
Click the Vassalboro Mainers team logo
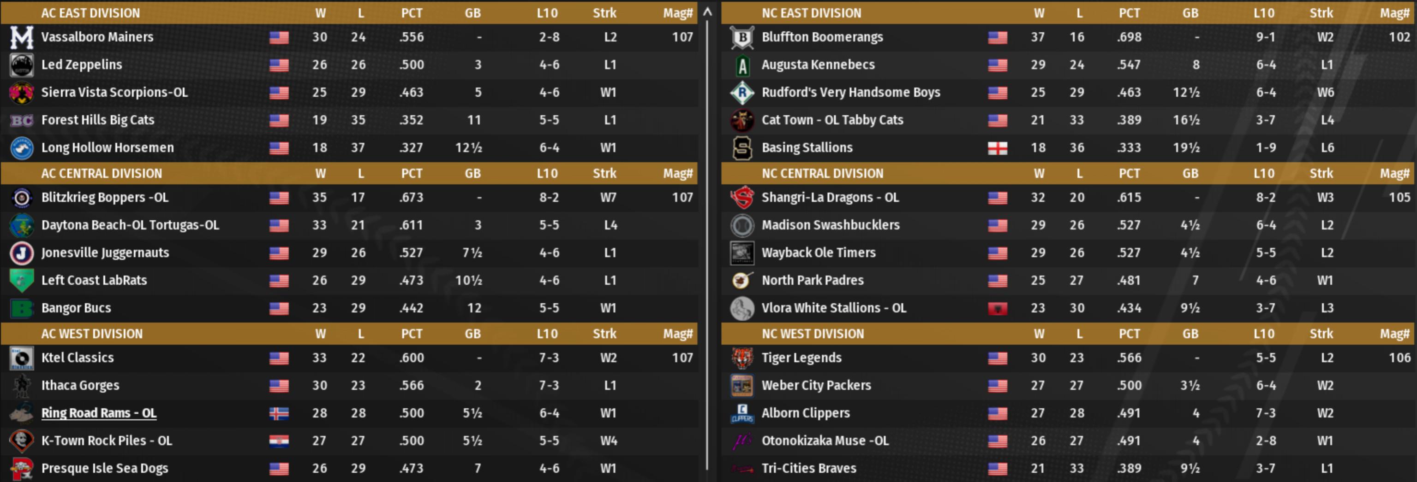21,37
